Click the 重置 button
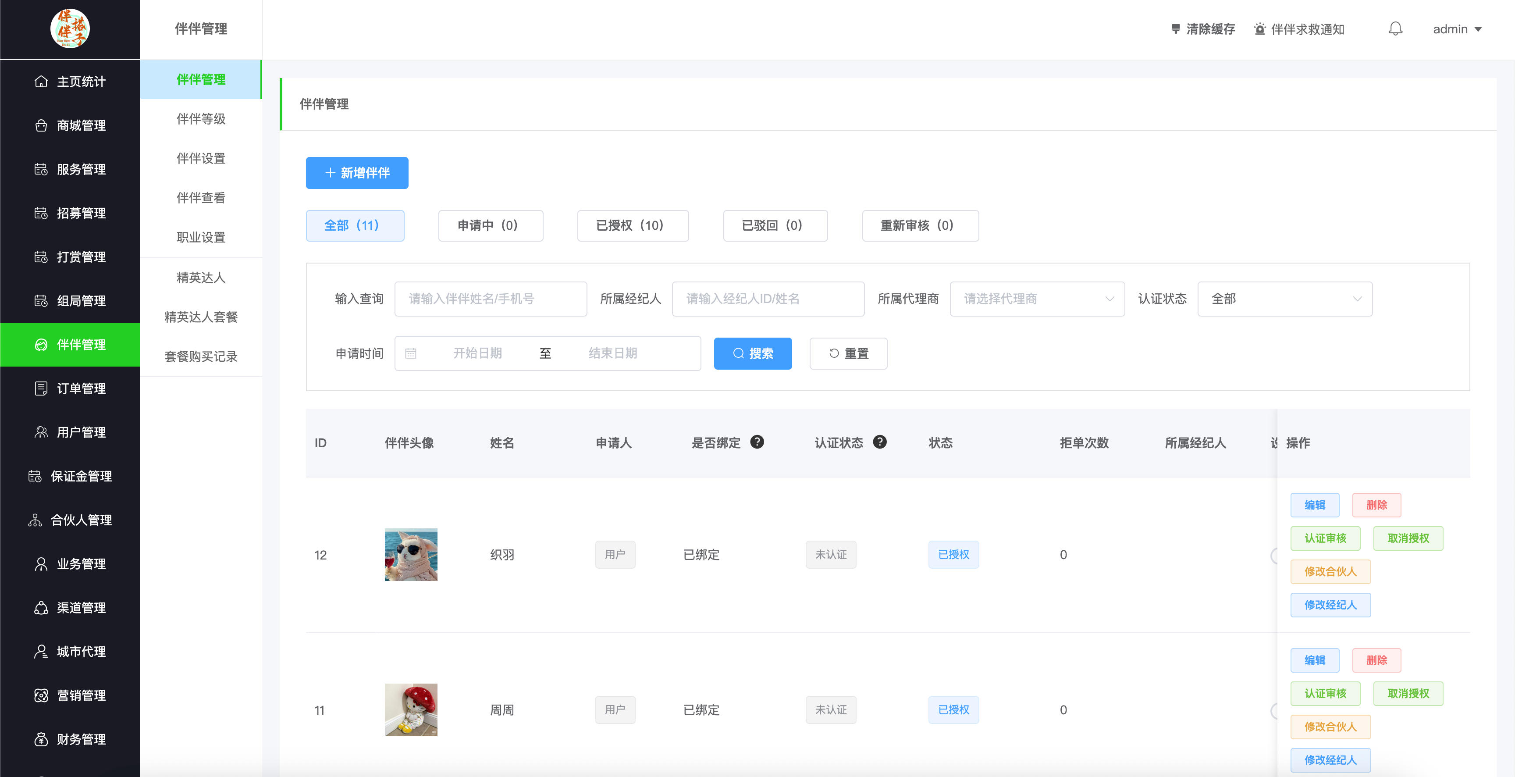The image size is (1515, 777). point(848,353)
